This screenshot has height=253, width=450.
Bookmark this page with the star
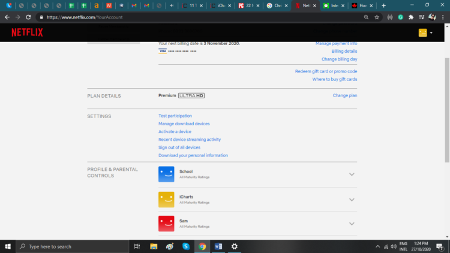(377, 17)
